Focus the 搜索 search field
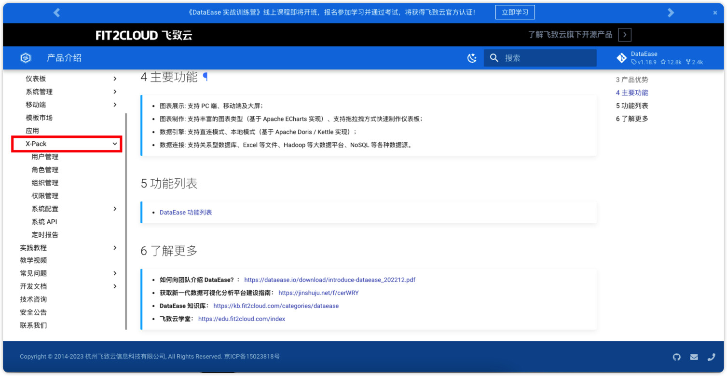Screen dimensions: 727x376 [540, 58]
